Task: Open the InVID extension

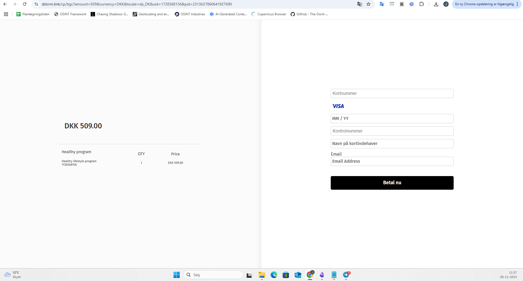Action: click(392, 4)
